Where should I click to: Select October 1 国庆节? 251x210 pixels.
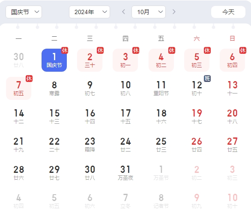pyautogui.click(x=54, y=60)
